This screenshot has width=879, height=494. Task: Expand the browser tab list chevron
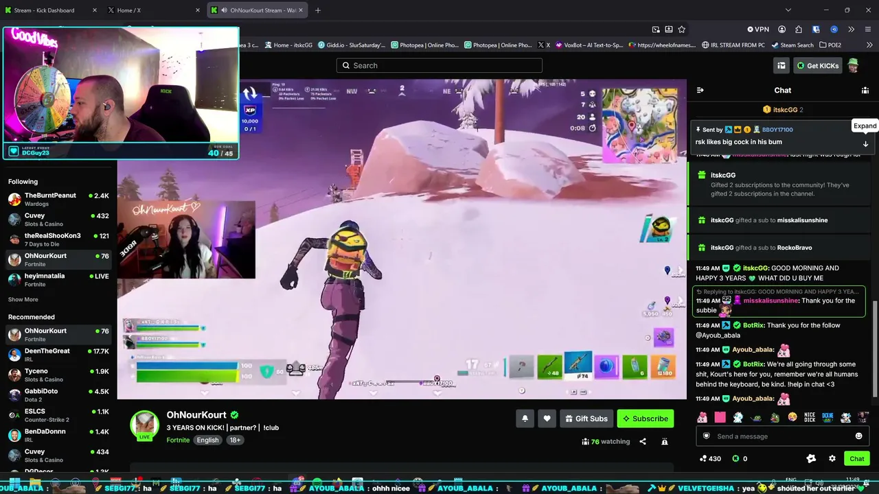[788, 10]
